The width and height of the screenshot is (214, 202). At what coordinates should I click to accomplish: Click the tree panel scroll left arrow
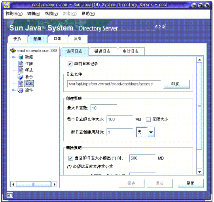coord(13,184)
